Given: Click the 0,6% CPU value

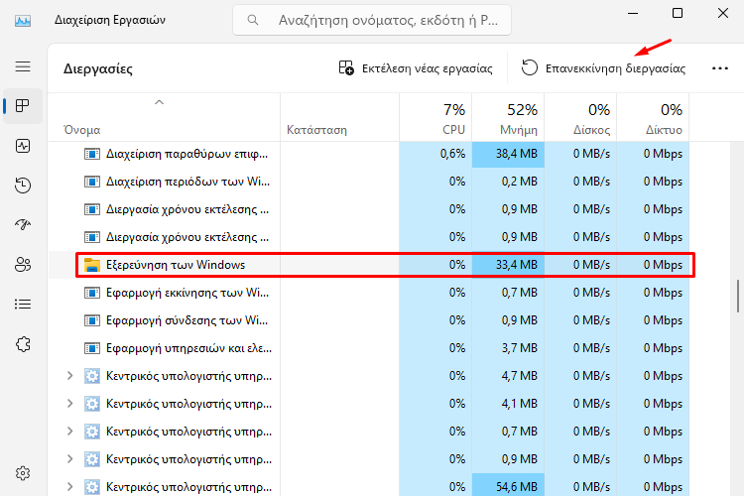Looking at the screenshot, I should point(452,154).
